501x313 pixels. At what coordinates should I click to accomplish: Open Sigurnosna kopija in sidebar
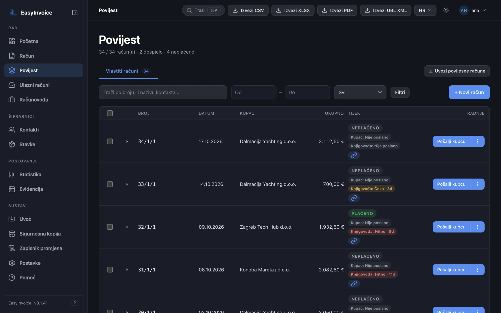[x=44, y=234]
